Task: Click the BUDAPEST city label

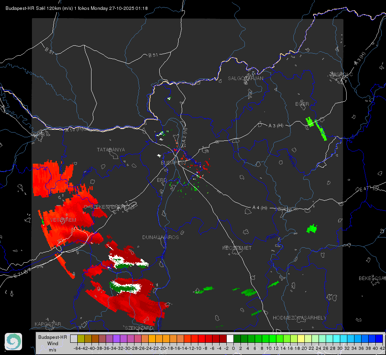Action: click(x=173, y=163)
